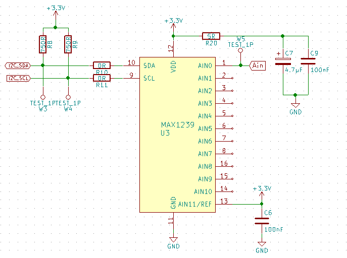This screenshot has height=258, width=347.
Task: Click the AIN11/REF pin label
Action: 195,204
